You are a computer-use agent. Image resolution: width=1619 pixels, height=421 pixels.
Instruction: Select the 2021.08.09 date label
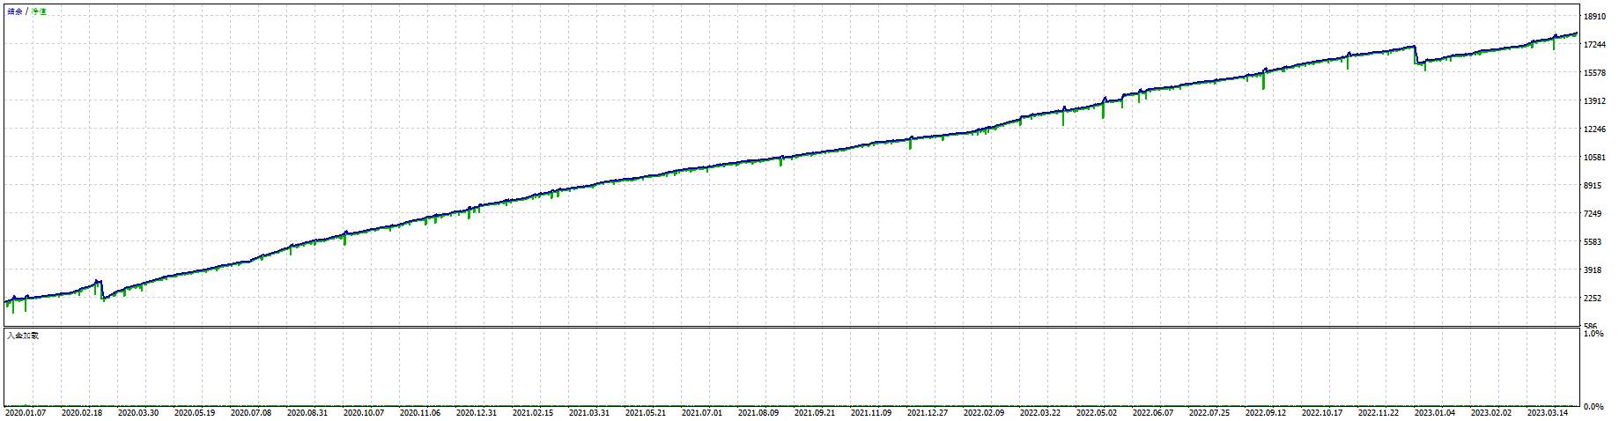(758, 412)
